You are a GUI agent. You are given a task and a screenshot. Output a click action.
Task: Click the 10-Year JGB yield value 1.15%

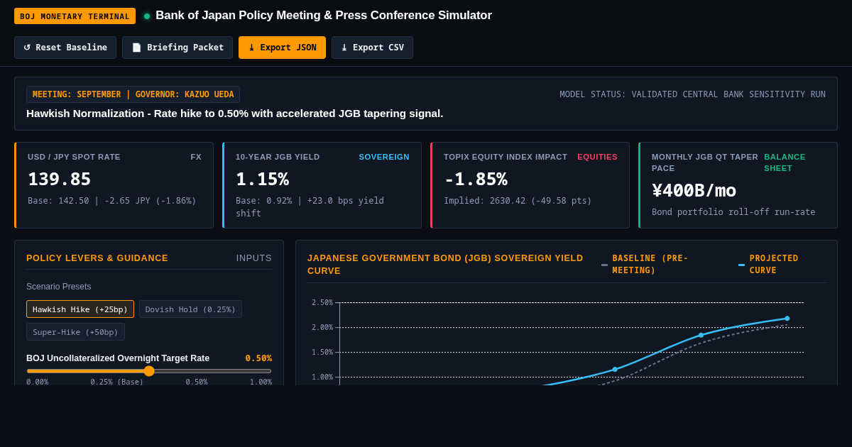point(262,179)
